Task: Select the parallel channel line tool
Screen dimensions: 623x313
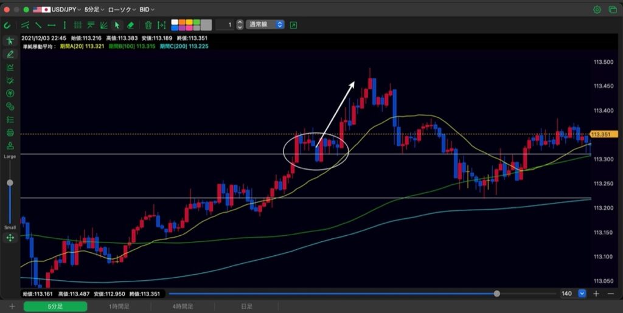Action: click(26, 25)
